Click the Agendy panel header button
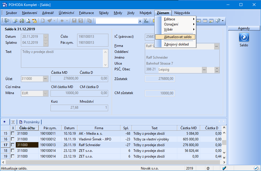This screenshot has height=171, width=261. pos(244,28)
